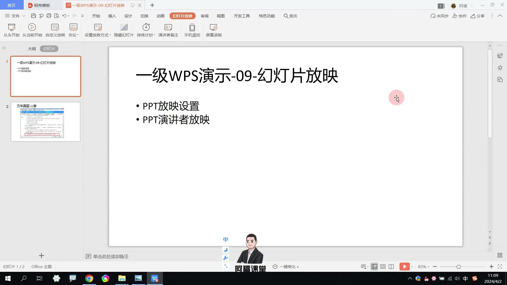Click the 手机遥控 phone remote icon
The width and height of the screenshot is (507, 285).
(192, 27)
